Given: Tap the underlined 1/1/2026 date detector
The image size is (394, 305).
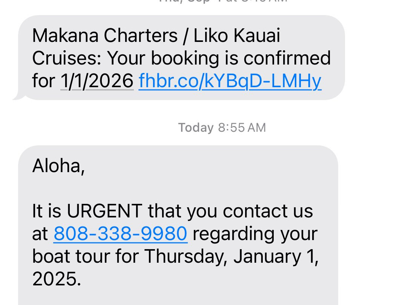Looking at the screenshot, I should tap(97, 80).
